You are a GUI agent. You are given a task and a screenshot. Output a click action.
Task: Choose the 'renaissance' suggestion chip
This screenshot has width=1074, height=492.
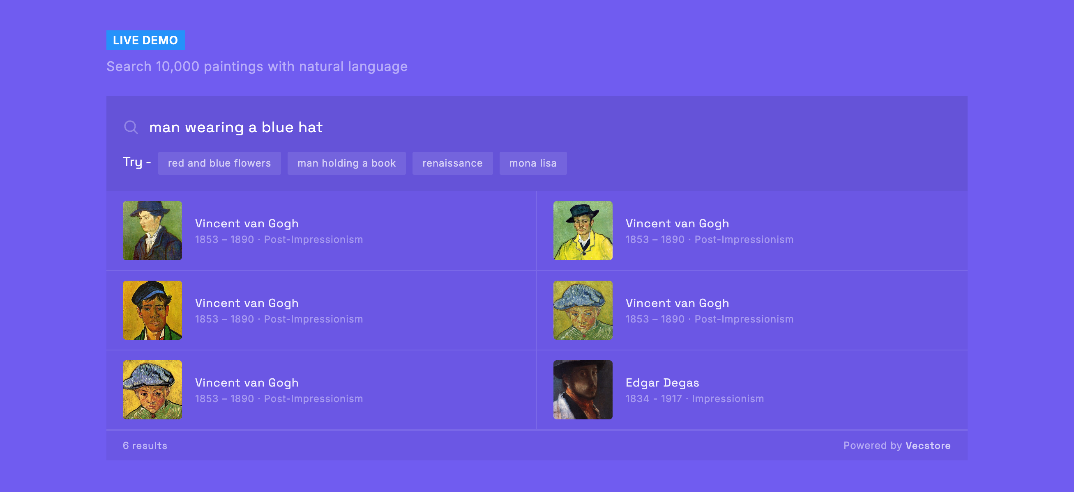point(452,163)
